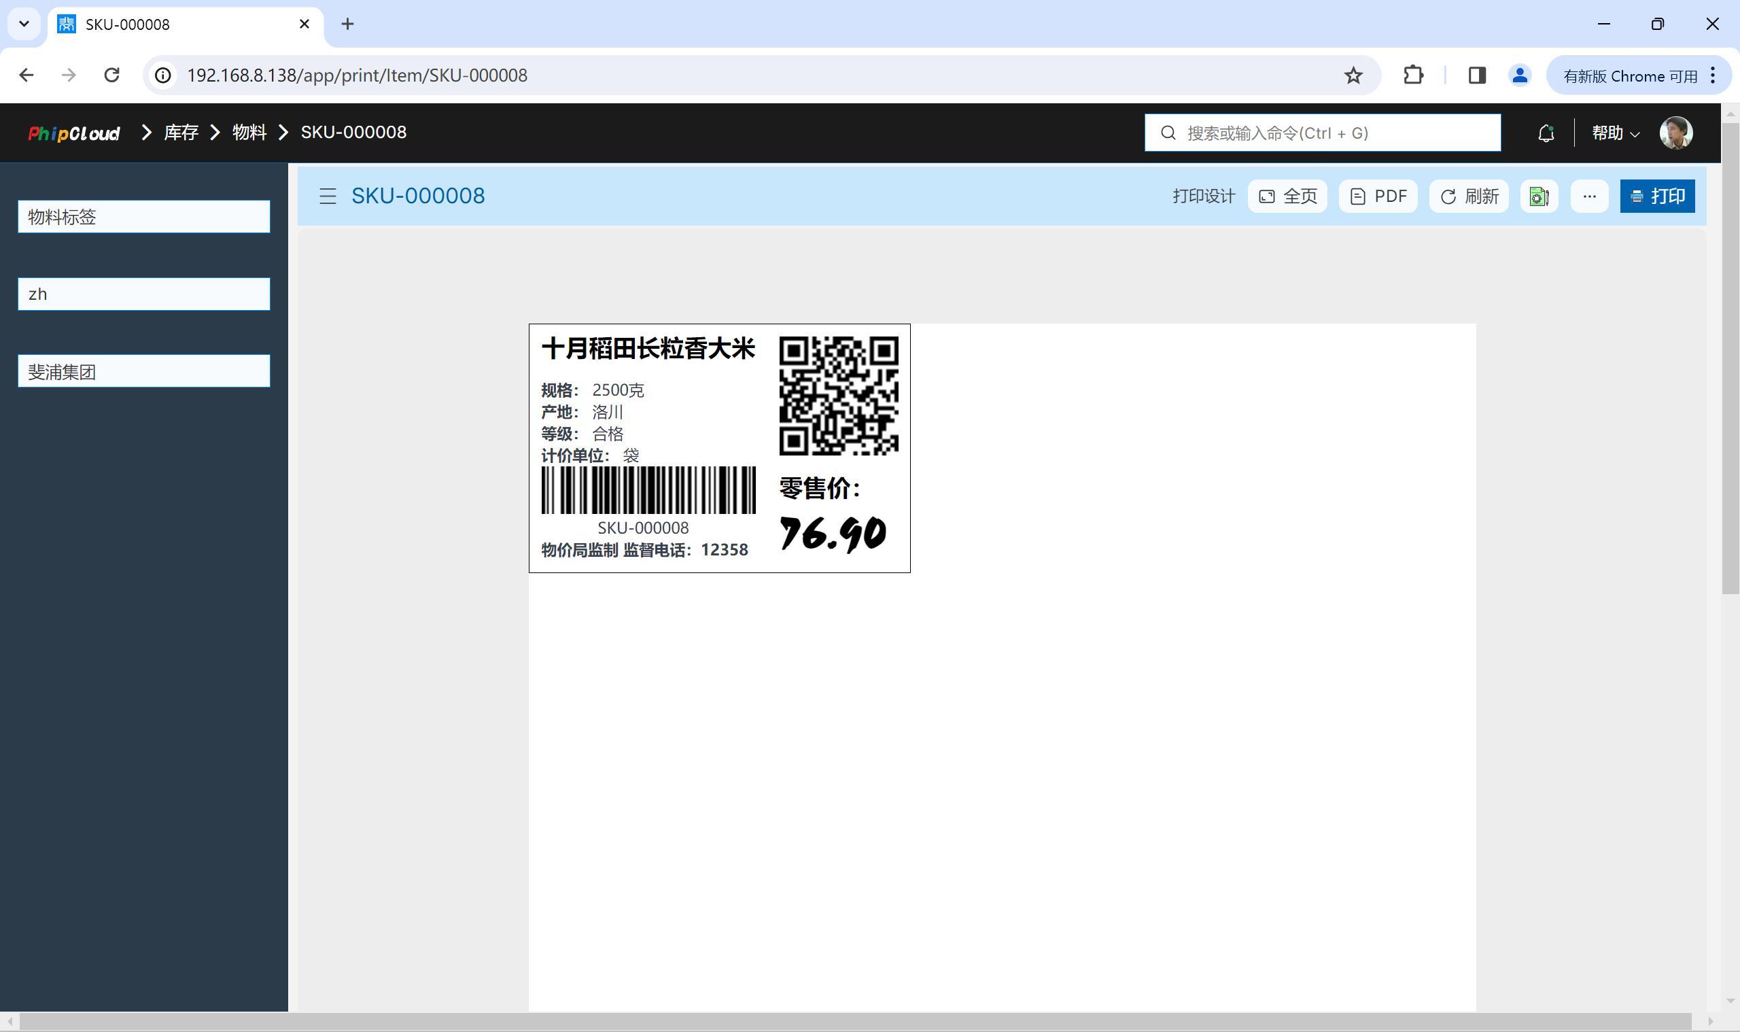Screen dimensions: 1740x1032
Task: Expand the 帮助 dropdown menu
Action: pos(1616,133)
